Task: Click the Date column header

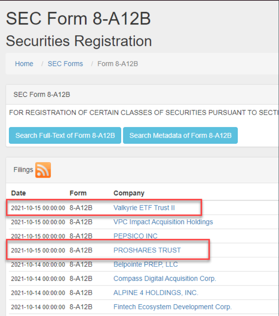Action: click(x=18, y=193)
